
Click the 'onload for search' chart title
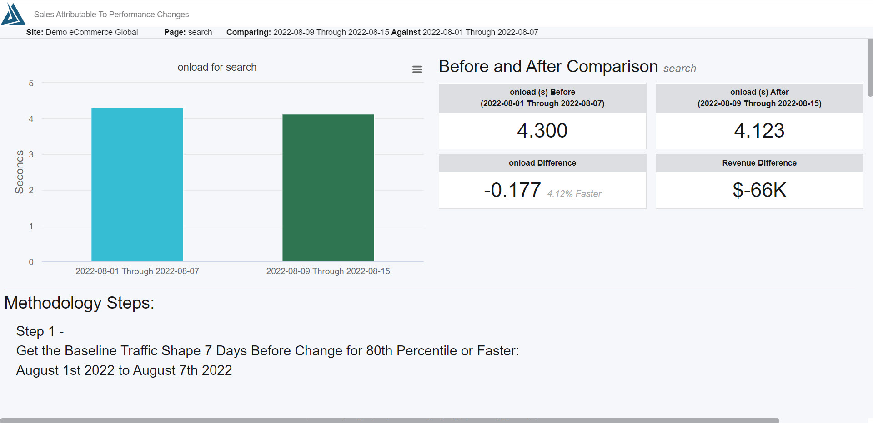pyautogui.click(x=217, y=67)
